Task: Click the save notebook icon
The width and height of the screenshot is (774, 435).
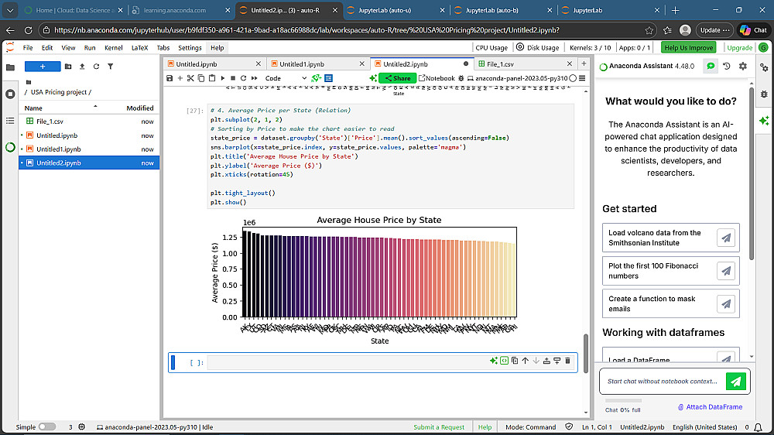Action: point(170,78)
